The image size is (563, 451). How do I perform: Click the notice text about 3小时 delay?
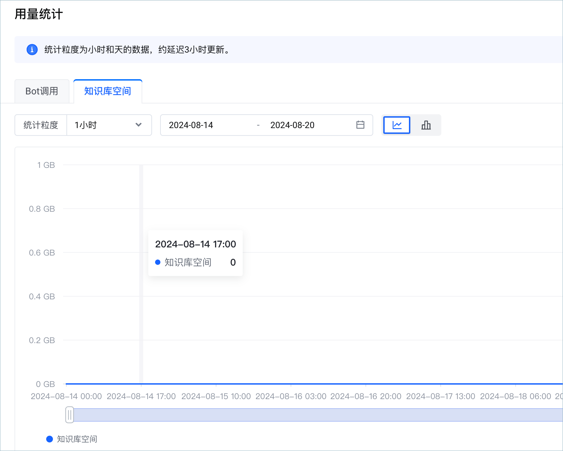138,50
